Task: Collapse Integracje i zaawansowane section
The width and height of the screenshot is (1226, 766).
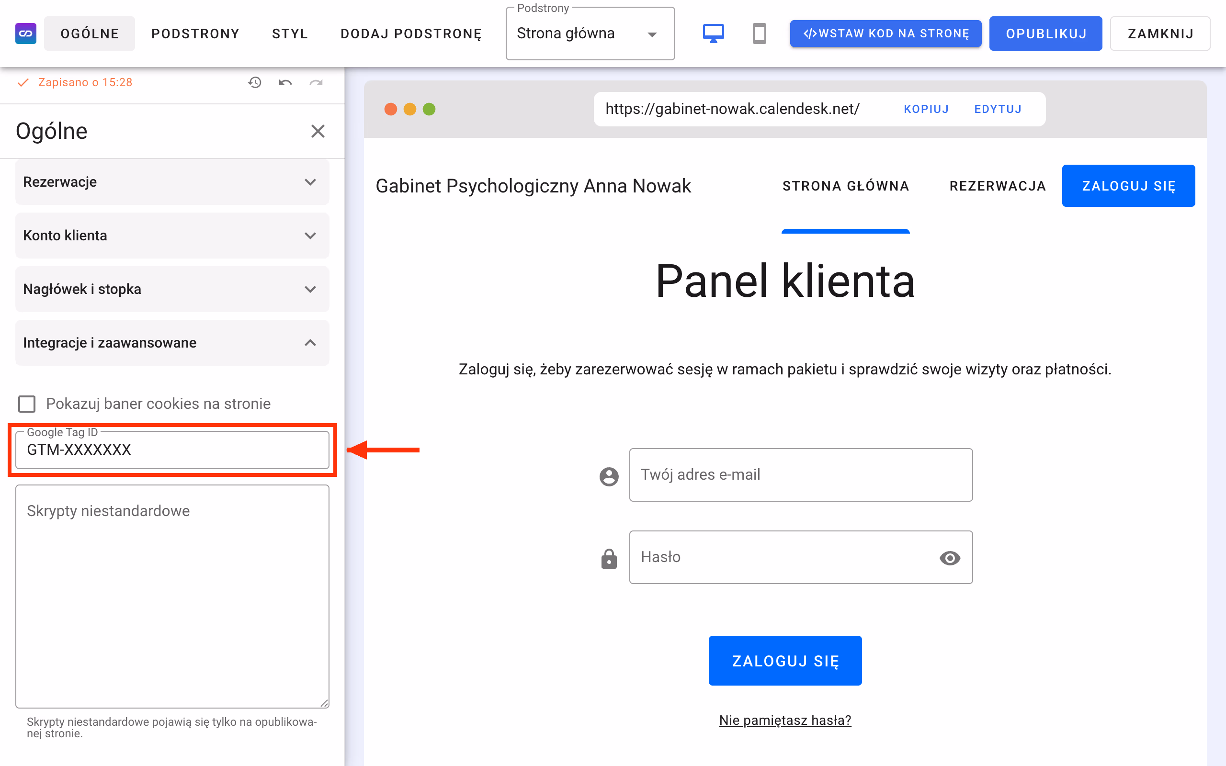Action: pyautogui.click(x=172, y=343)
